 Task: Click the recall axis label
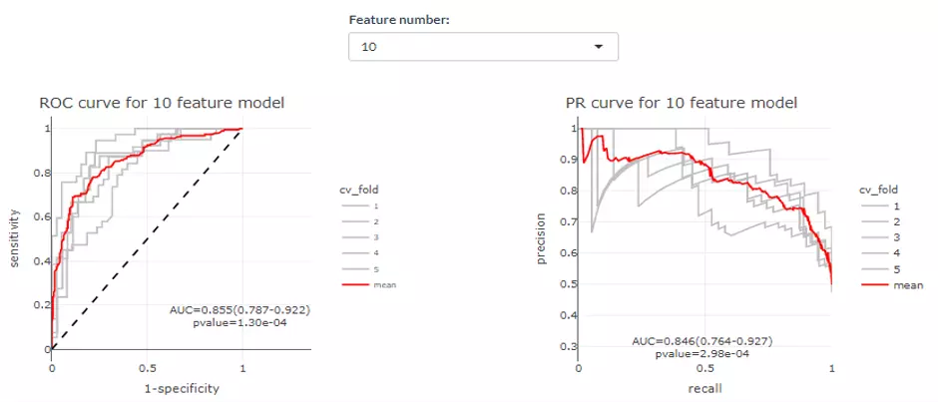tap(704, 387)
